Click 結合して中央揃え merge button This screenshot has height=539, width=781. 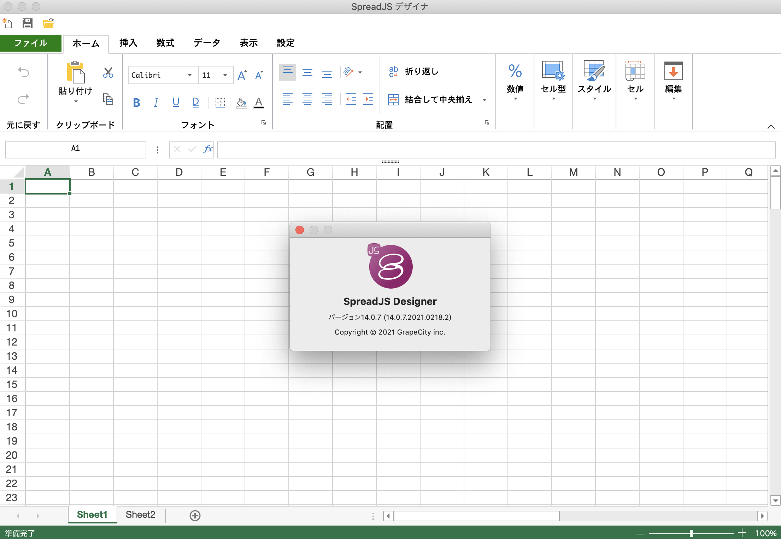pyautogui.click(x=430, y=100)
